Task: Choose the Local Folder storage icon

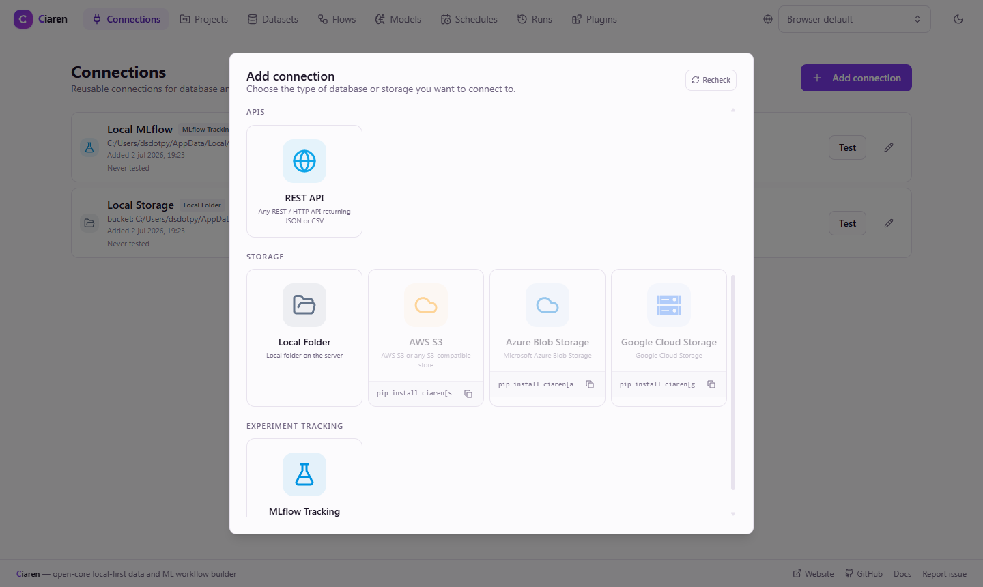Action: [304, 305]
